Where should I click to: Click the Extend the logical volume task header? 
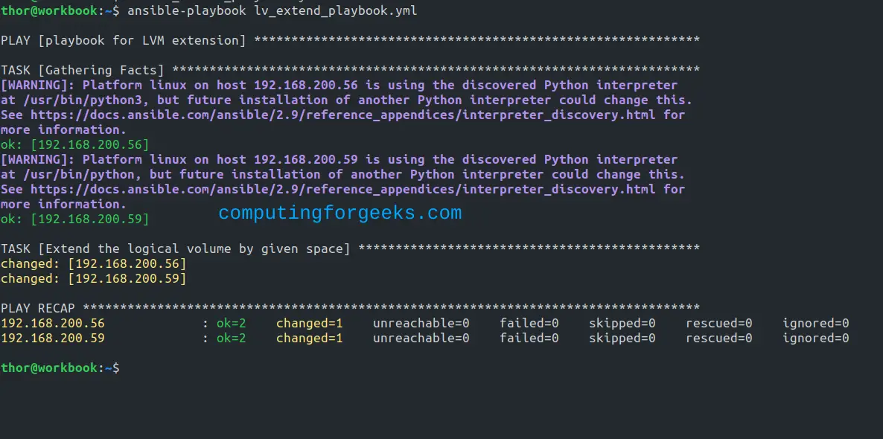[x=176, y=249]
